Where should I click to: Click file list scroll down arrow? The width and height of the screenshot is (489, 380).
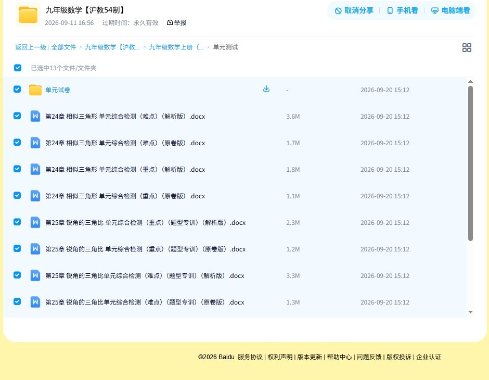(x=470, y=312)
